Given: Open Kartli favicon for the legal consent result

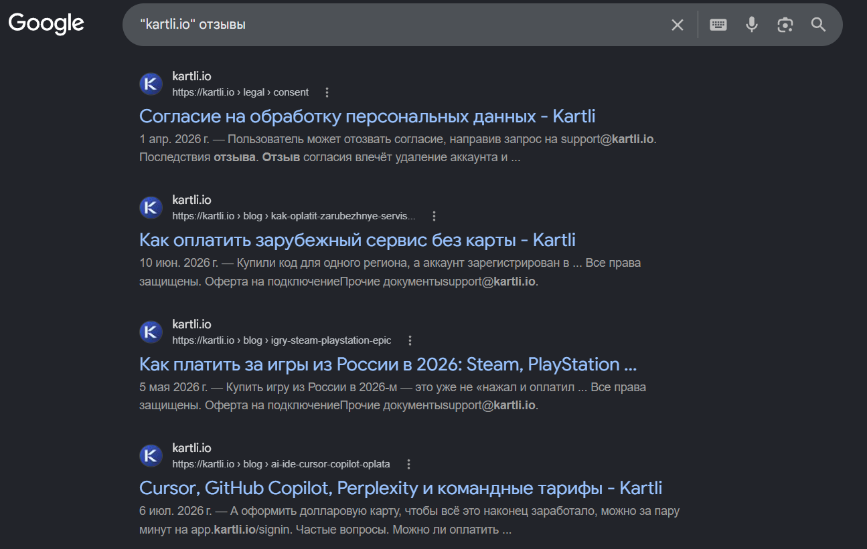Looking at the screenshot, I should 151,84.
